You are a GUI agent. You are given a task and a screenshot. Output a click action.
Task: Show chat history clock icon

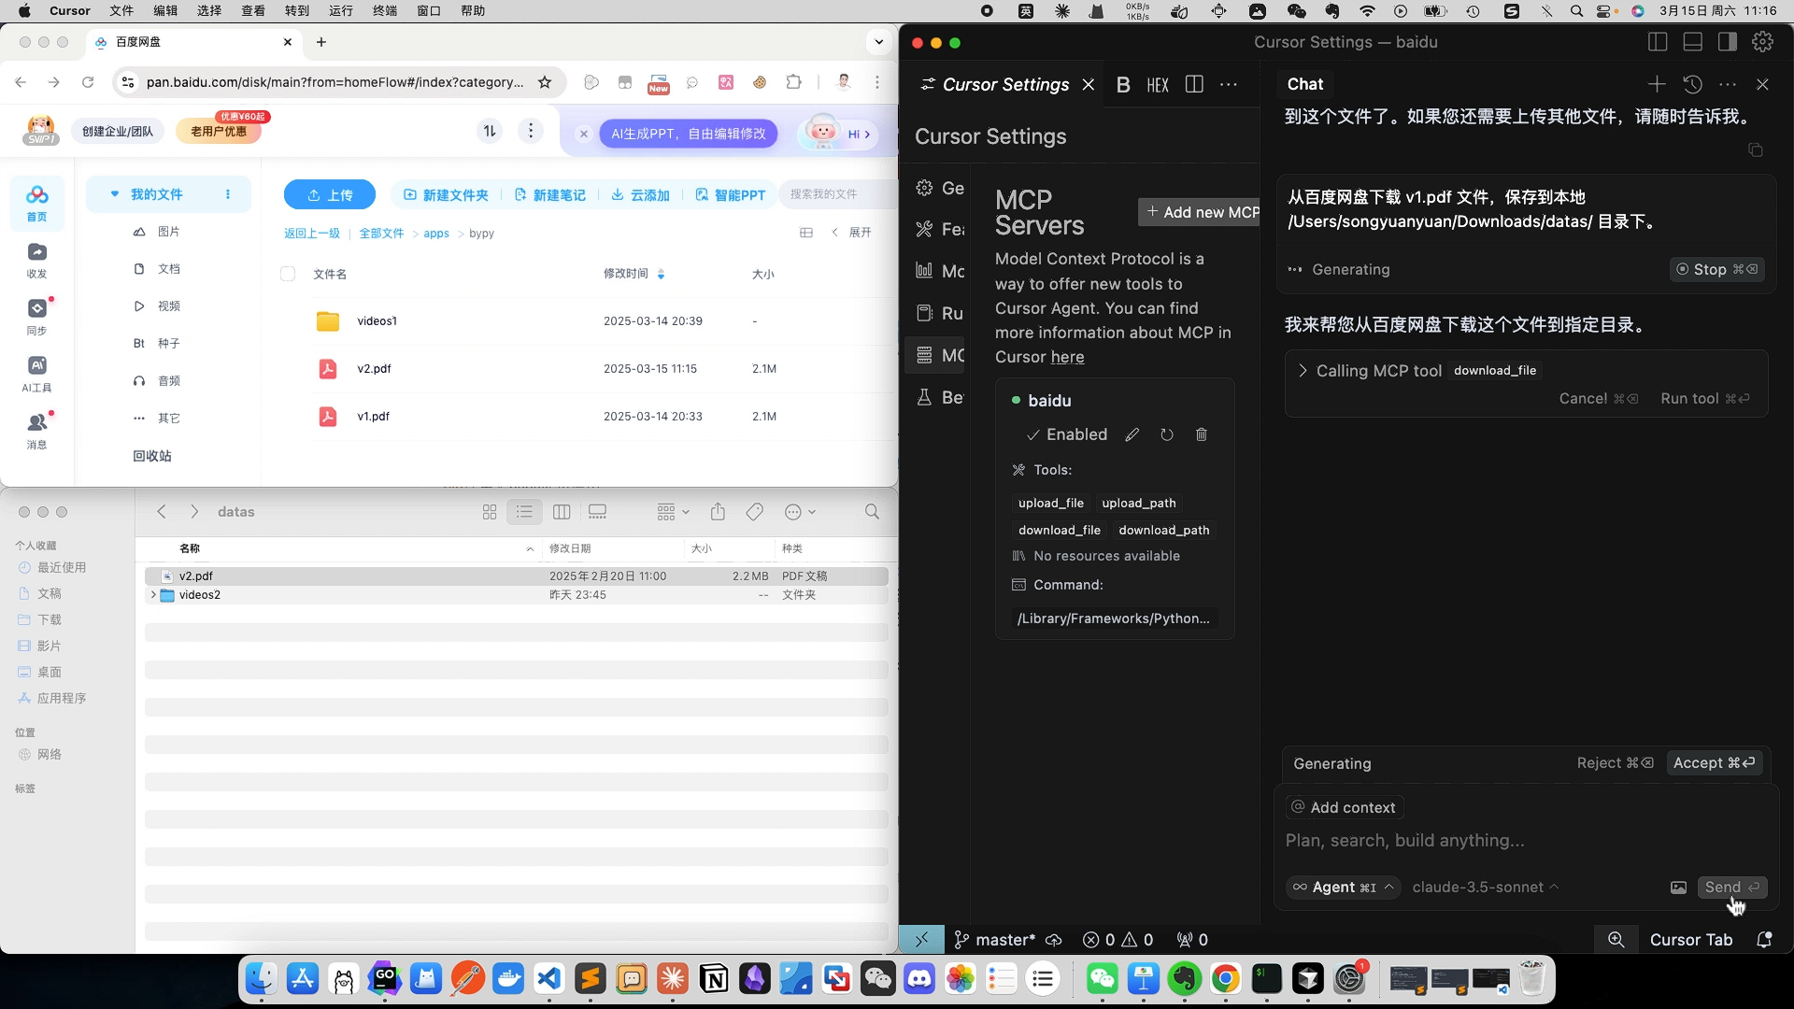coord(1692,84)
